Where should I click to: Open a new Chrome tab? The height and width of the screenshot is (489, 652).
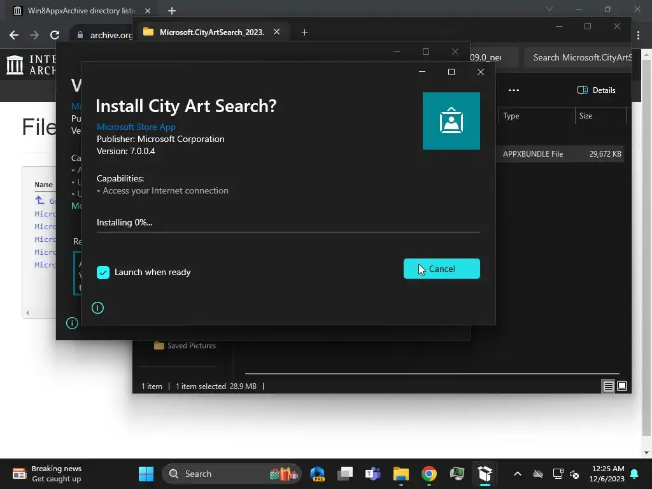click(x=172, y=11)
